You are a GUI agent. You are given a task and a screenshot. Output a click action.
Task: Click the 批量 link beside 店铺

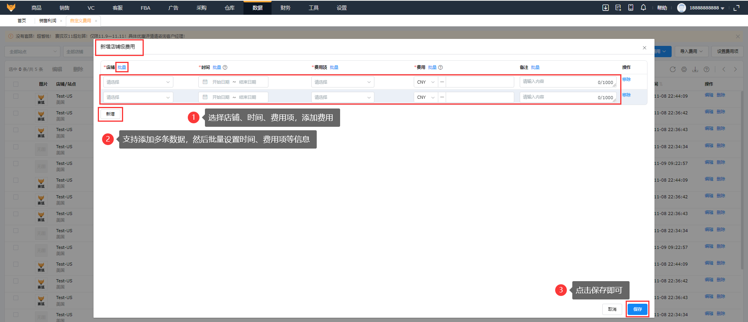(122, 67)
